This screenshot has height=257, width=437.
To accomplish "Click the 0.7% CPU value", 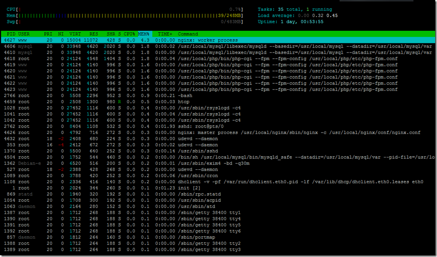I will [235, 10].
